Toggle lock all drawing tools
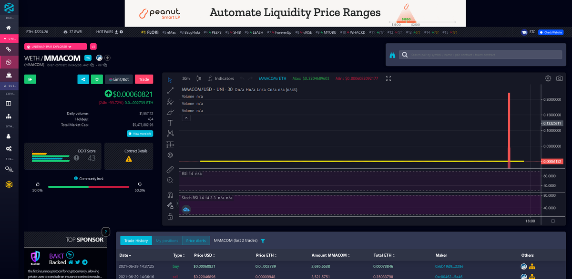This screenshot has width=572, height=279. pos(170,217)
